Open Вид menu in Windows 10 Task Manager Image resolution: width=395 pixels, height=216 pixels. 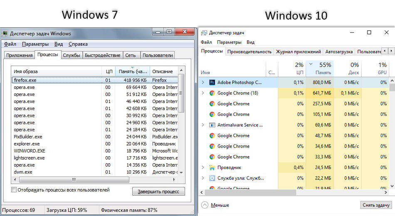coord(250,42)
